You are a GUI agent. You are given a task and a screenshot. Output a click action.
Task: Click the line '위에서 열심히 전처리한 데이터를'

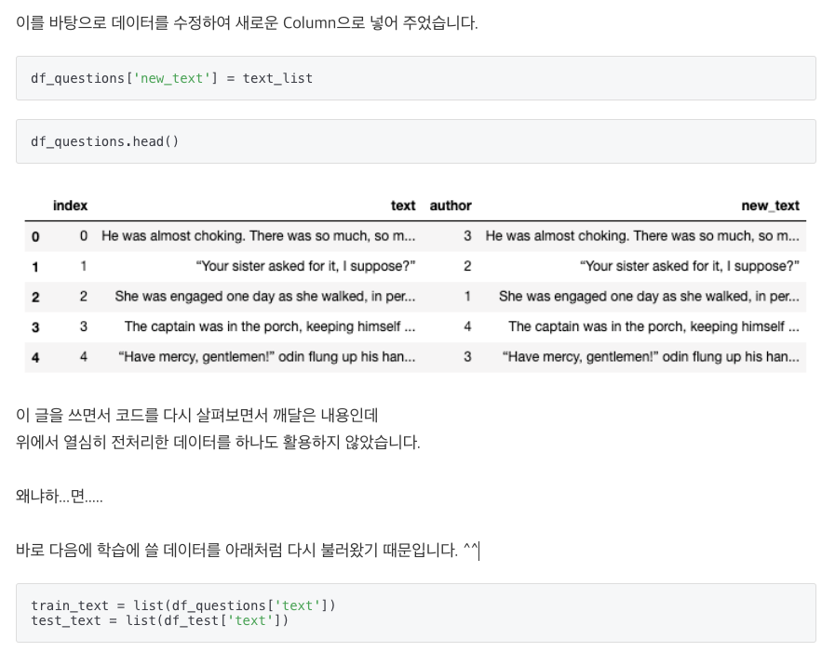pyautogui.click(x=218, y=442)
